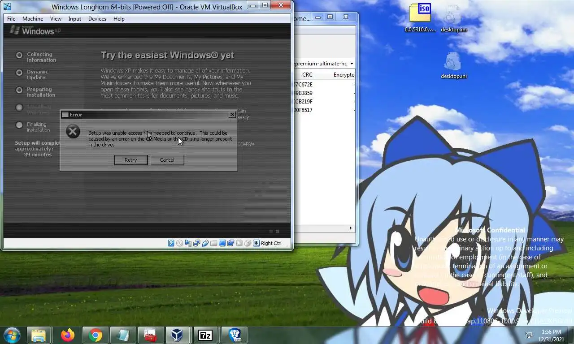Click Retry in the Error dialog
Viewport: 574px width, 344px height.
click(131, 160)
